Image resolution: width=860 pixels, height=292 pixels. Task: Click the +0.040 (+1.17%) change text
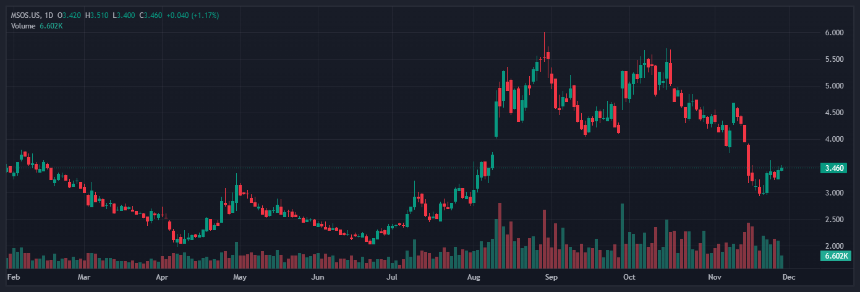point(192,15)
